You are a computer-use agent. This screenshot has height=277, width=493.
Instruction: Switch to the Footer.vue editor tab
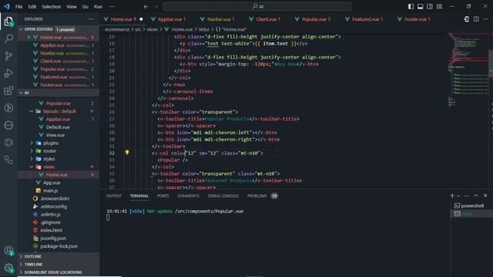(417, 19)
